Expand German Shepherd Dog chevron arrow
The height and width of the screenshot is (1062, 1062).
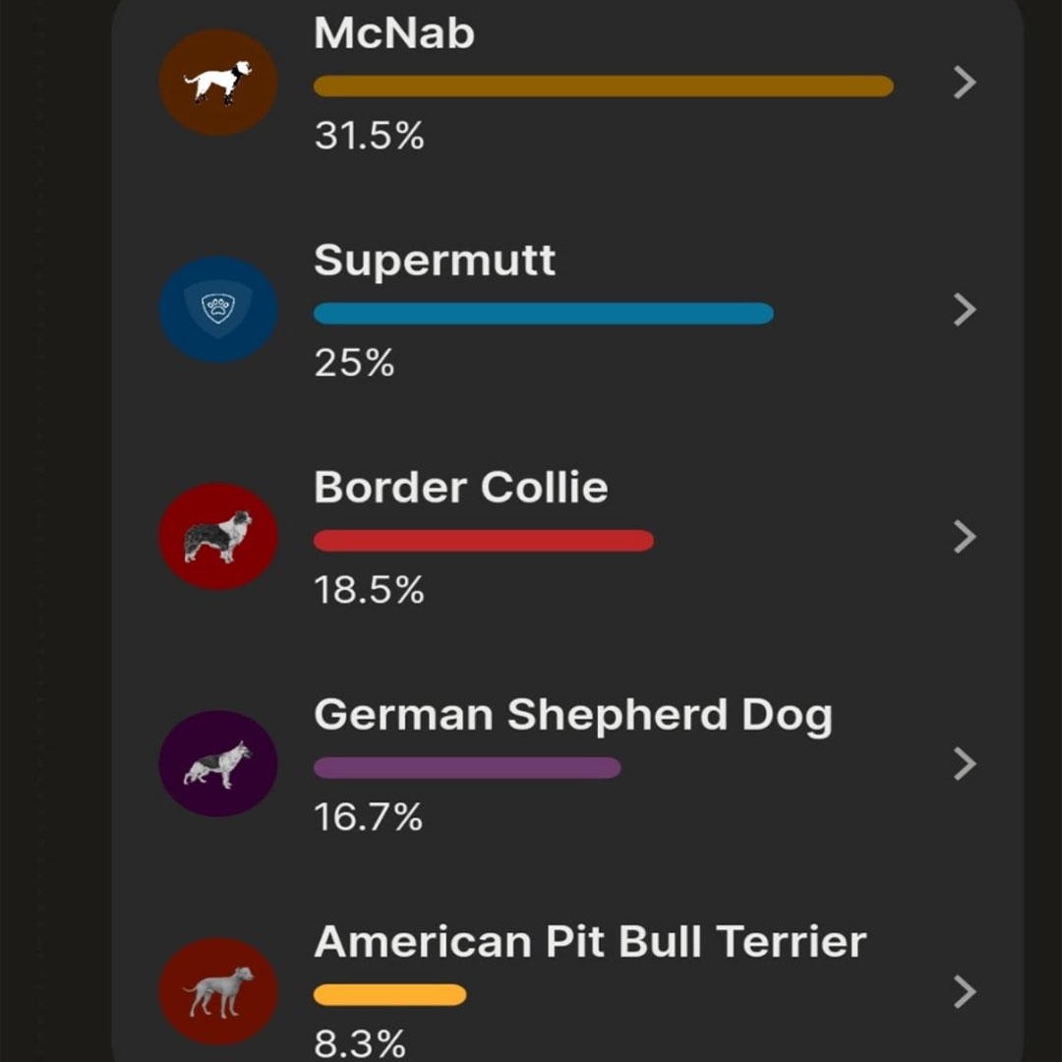(x=965, y=763)
